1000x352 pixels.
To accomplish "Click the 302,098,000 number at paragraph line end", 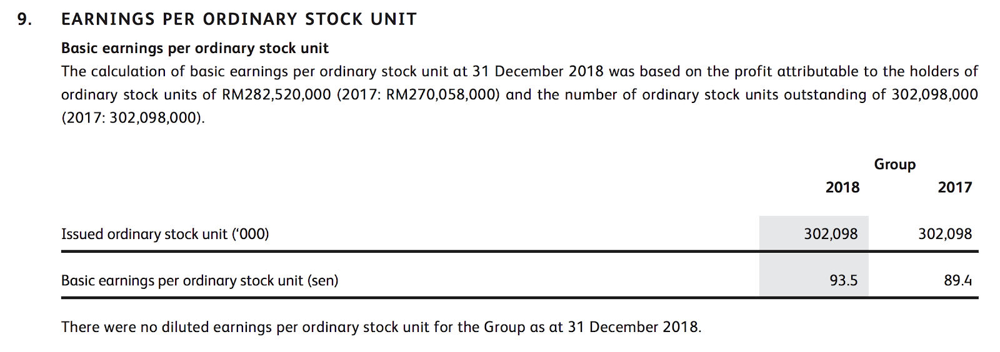I will point(934,95).
